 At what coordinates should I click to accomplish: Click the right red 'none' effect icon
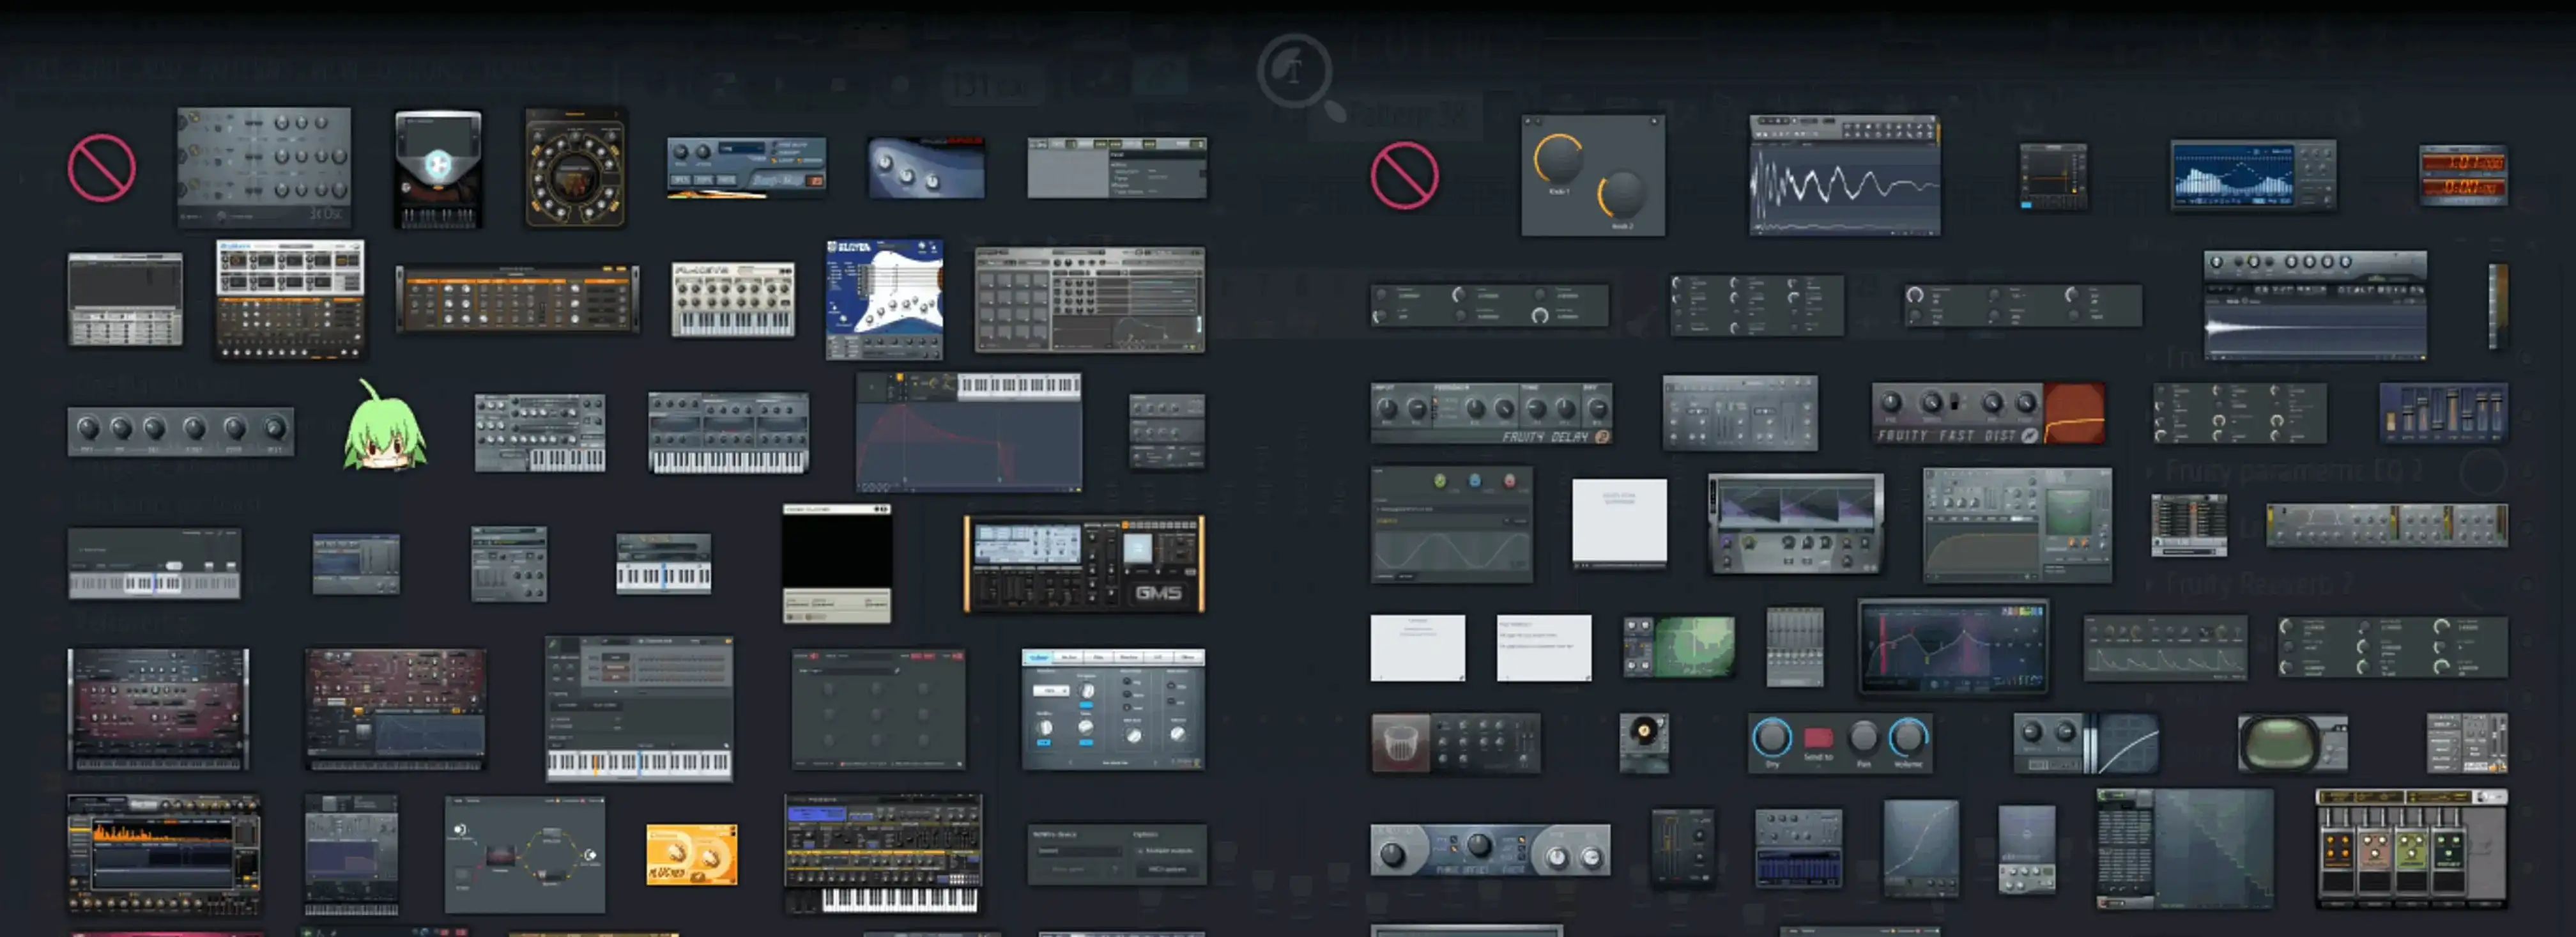[x=1404, y=175]
